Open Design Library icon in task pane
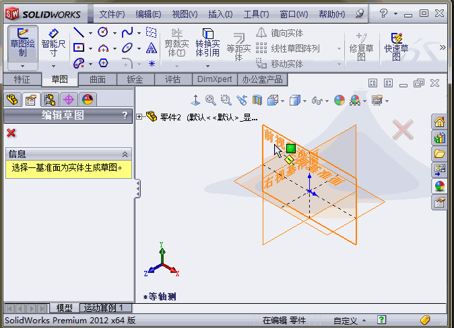Viewport: 454px width, 328px height. click(439, 138)
